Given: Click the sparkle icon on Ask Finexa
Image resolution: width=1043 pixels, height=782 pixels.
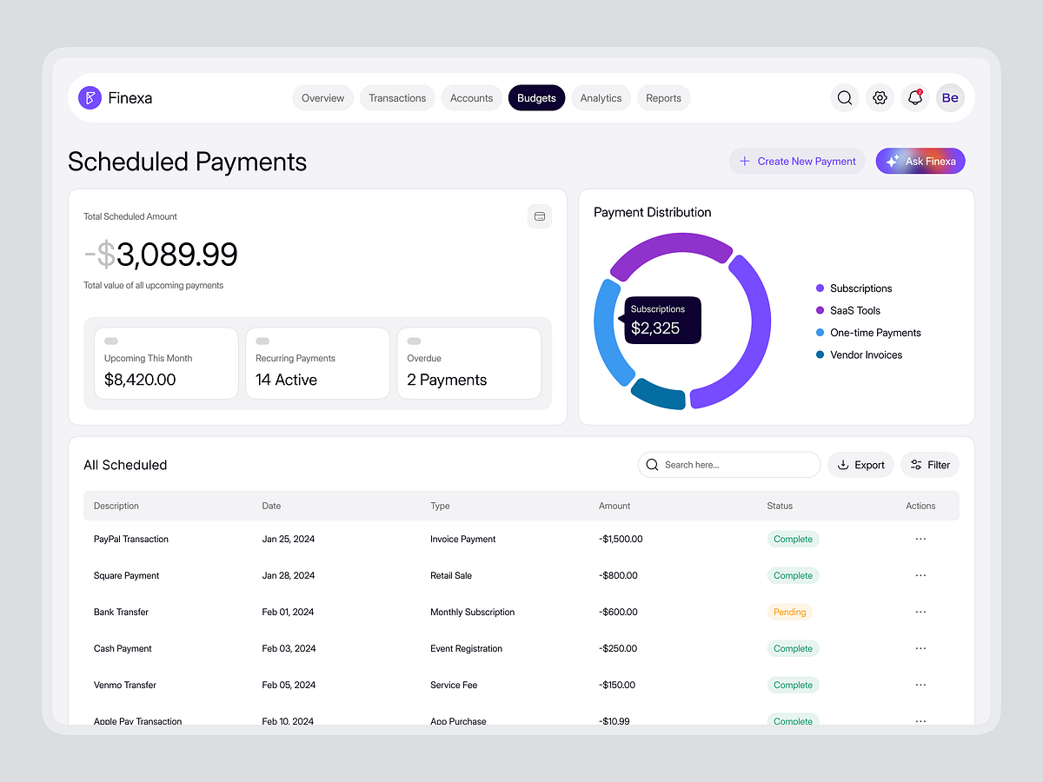Looking at the screenshot, I should (x=892, y=161).
